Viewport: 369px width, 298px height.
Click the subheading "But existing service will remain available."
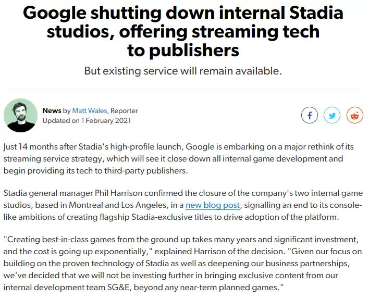pyautogui.click(x=183, y=71)
